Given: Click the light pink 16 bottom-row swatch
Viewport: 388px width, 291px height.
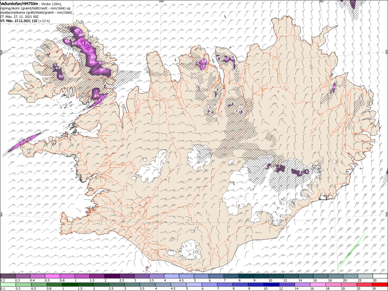Looking at the screenshot, I should point(317,285).
